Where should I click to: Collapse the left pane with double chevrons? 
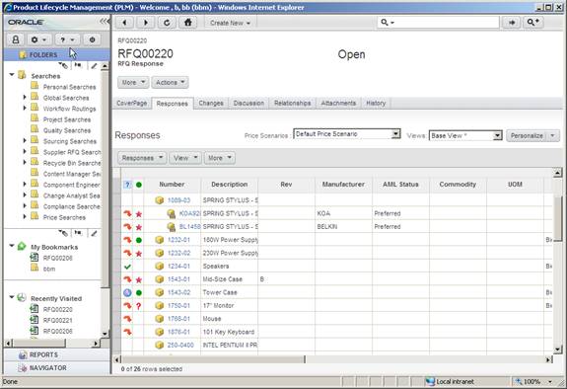(105, 22)
